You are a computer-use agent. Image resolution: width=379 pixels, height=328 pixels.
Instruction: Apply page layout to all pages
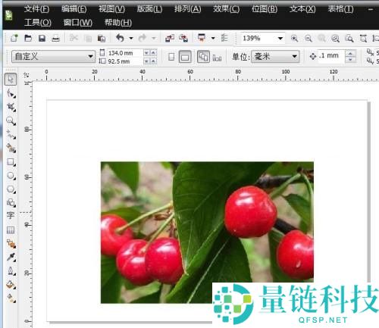pos(203,57)
